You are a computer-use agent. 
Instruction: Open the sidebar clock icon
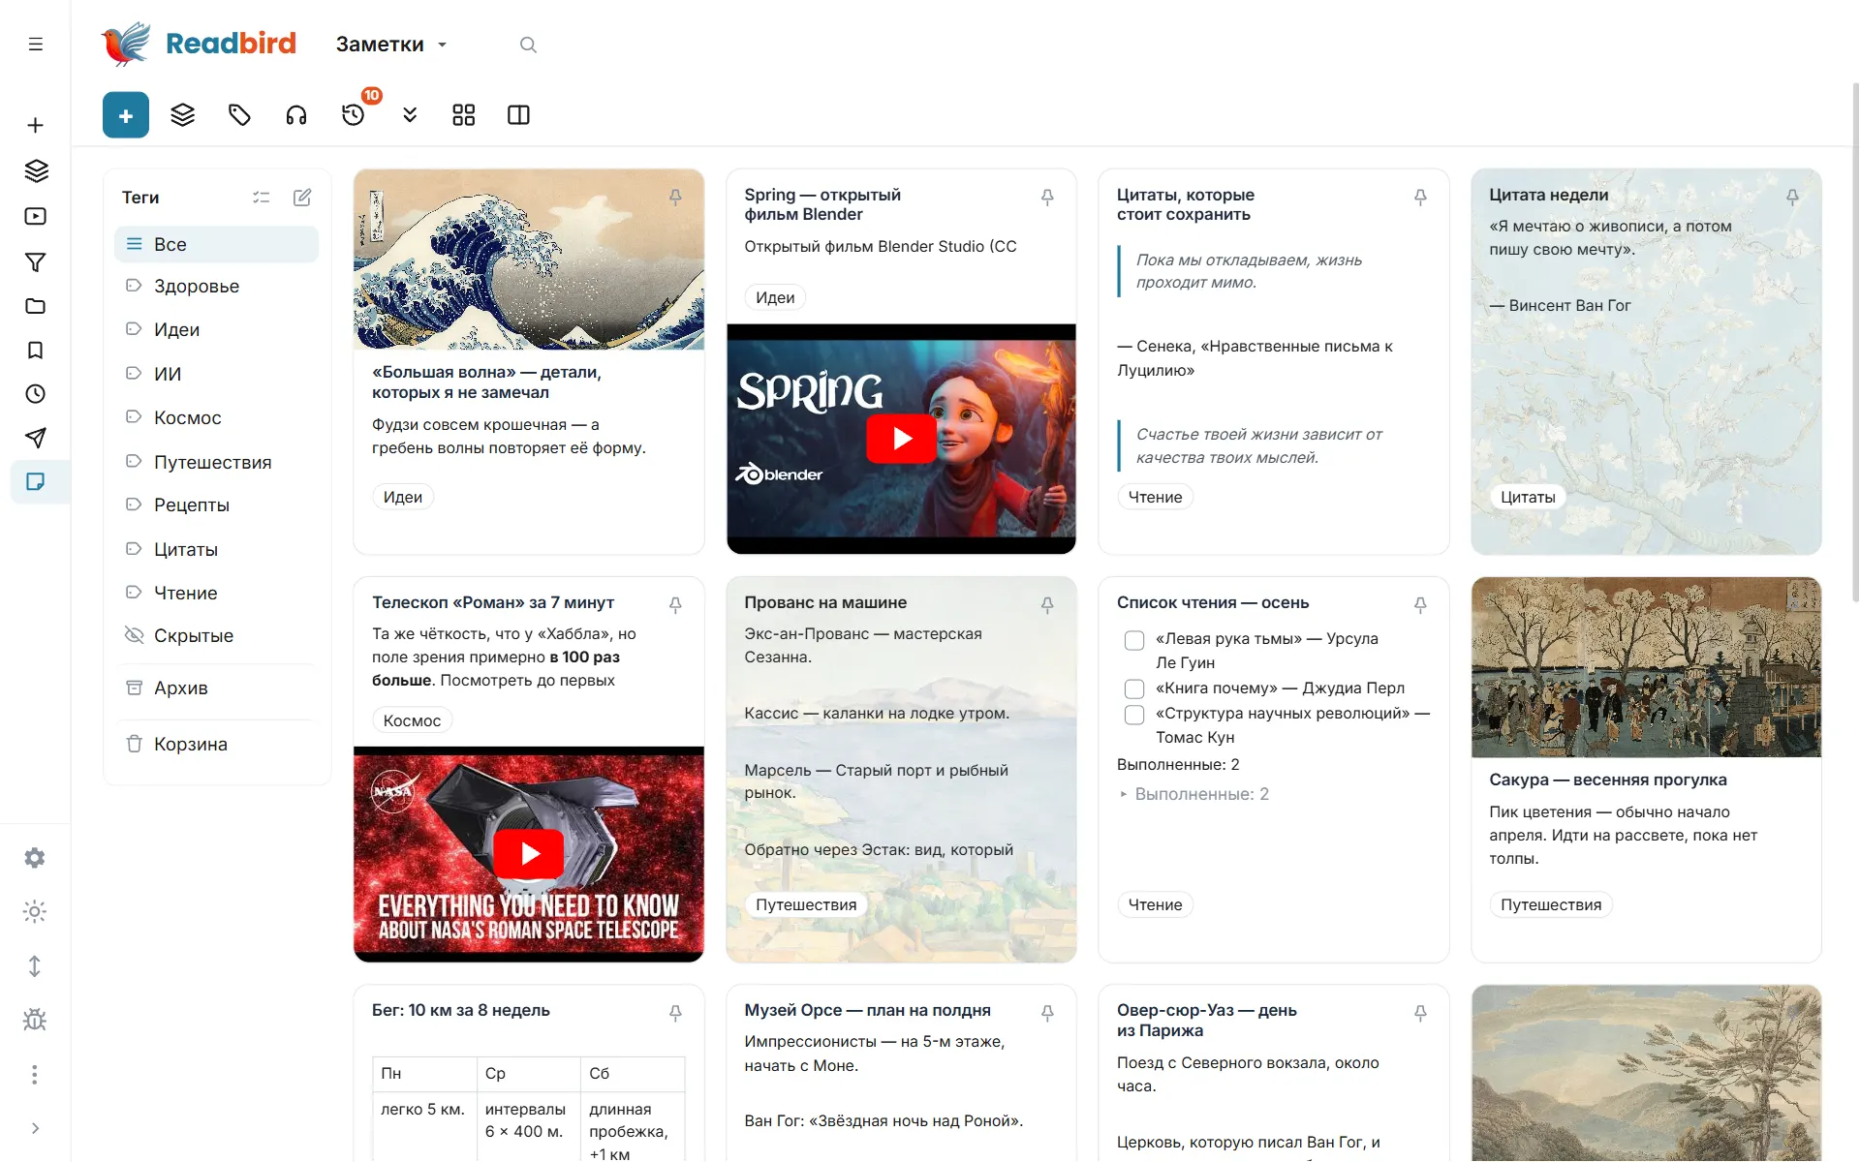[36, 394]
